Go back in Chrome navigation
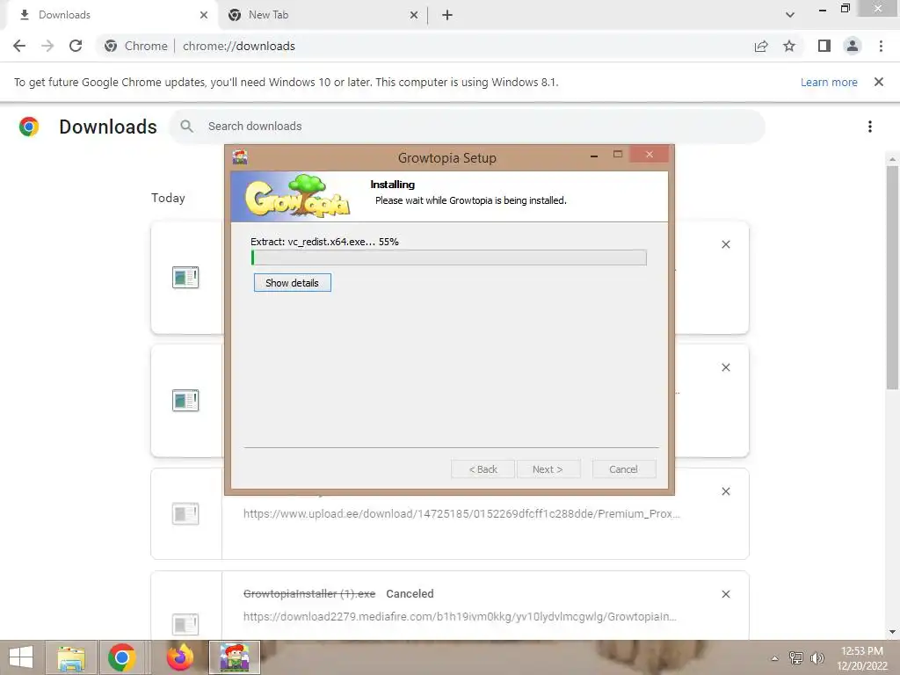The height and width of the screenshot is (675, 900). (19, 46)
